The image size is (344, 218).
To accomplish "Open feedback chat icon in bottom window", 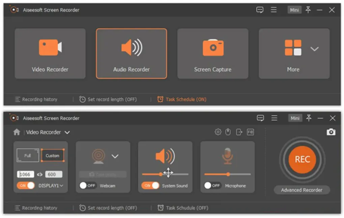I will [260, 118].
